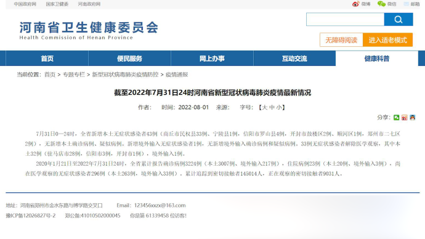Open the mailbox envelope icon

point(407,4)
